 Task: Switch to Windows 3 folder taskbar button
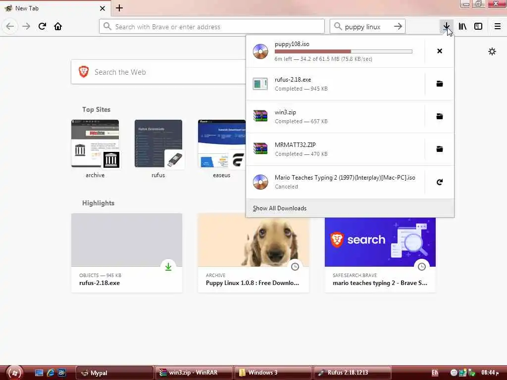pos(273,373)
